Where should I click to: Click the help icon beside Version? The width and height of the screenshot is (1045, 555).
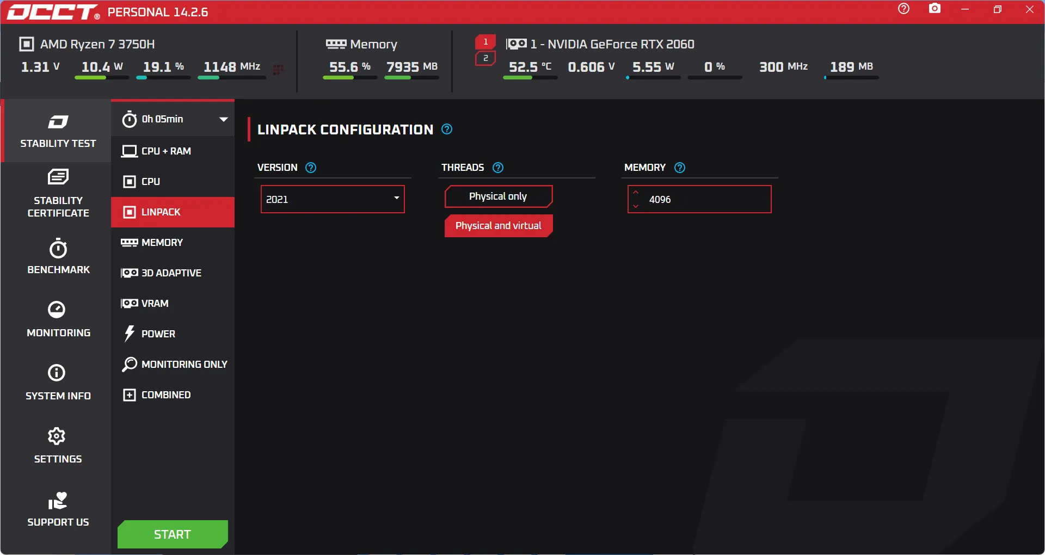[311, 168]
